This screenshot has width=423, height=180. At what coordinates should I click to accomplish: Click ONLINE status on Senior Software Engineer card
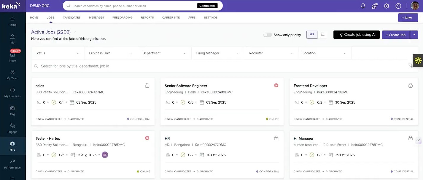click(x=273, y=119)
